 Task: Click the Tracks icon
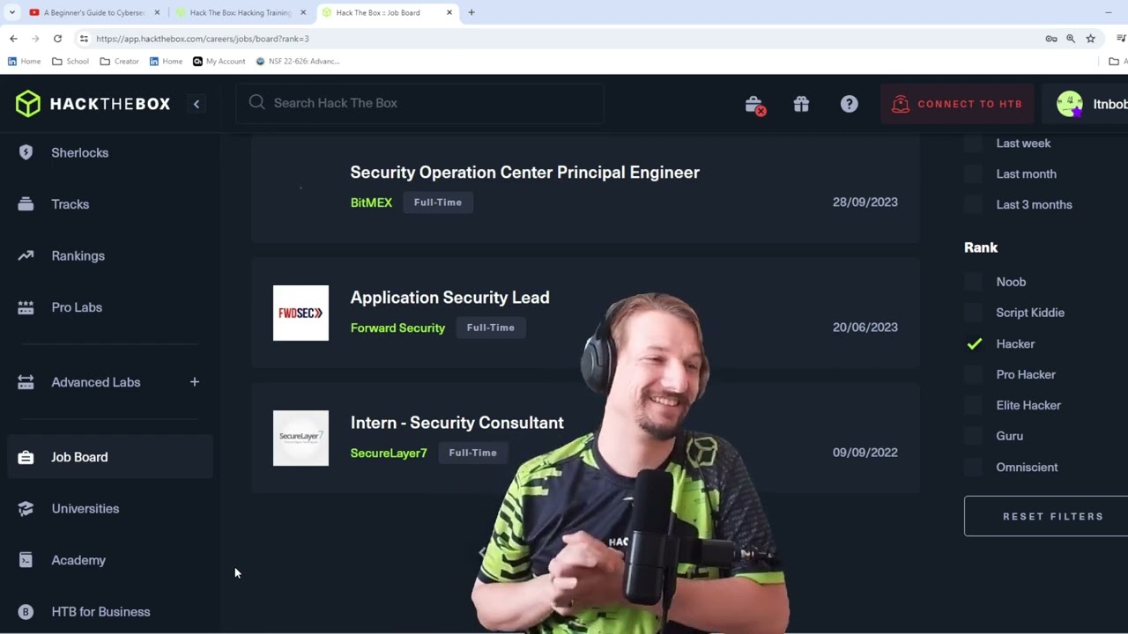click(26, 204)
